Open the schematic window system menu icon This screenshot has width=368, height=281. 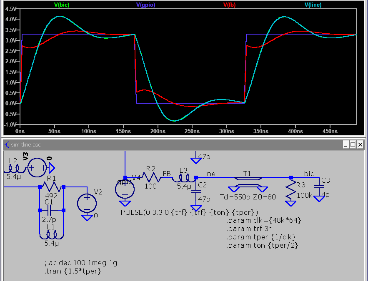pyautogui.click(x=7, y=144)
